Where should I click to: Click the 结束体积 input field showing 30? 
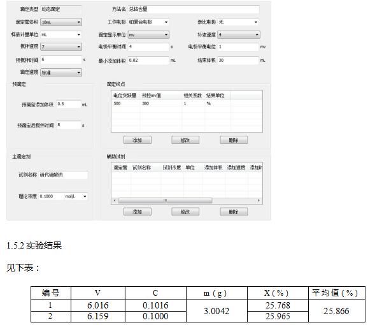click(x=238, y=61)
